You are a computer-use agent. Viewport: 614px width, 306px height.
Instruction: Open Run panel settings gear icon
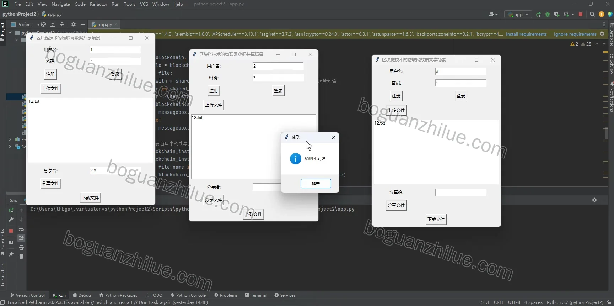(594, 200)
